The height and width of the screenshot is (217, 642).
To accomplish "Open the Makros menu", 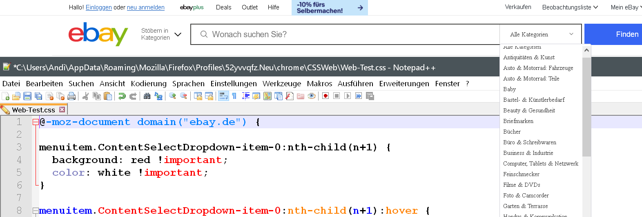I will pyautogui.click(x=319, y=83).
